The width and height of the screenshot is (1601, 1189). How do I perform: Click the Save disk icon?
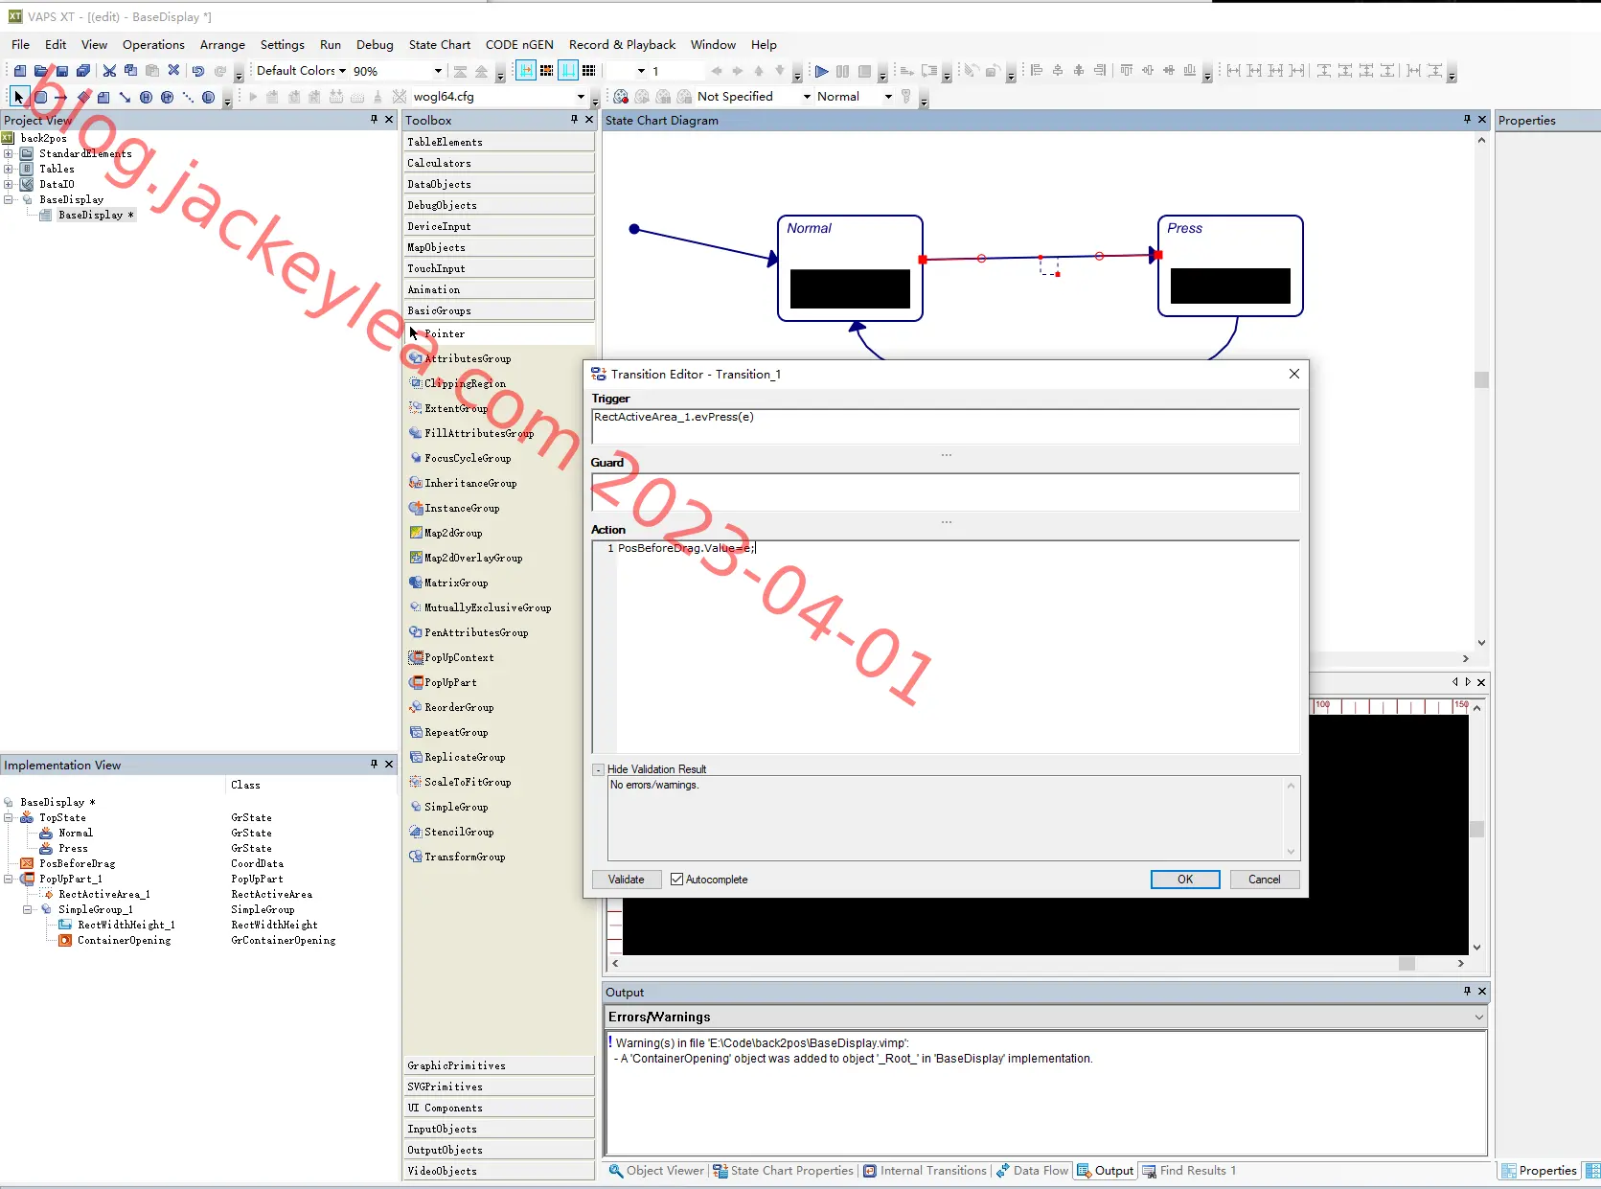pyautogui.click(x=62, y=71)
